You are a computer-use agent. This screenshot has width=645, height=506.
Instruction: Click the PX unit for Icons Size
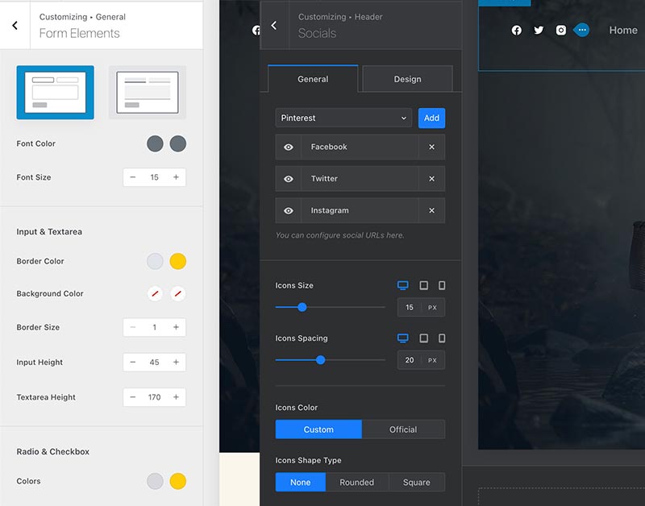click(x=432, y=308)
